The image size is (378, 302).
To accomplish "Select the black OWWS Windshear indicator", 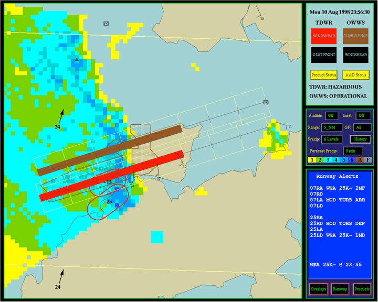I will point(355,55).
